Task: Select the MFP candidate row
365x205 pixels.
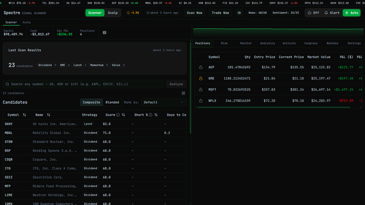Action: click(94, 186)
